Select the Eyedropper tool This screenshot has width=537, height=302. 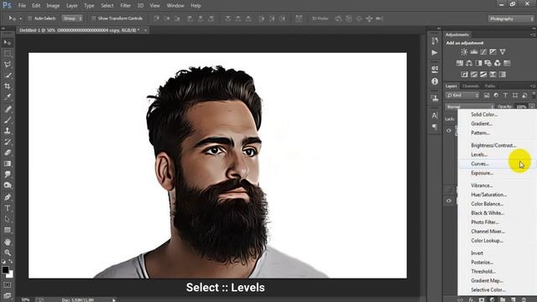[8, 97]
